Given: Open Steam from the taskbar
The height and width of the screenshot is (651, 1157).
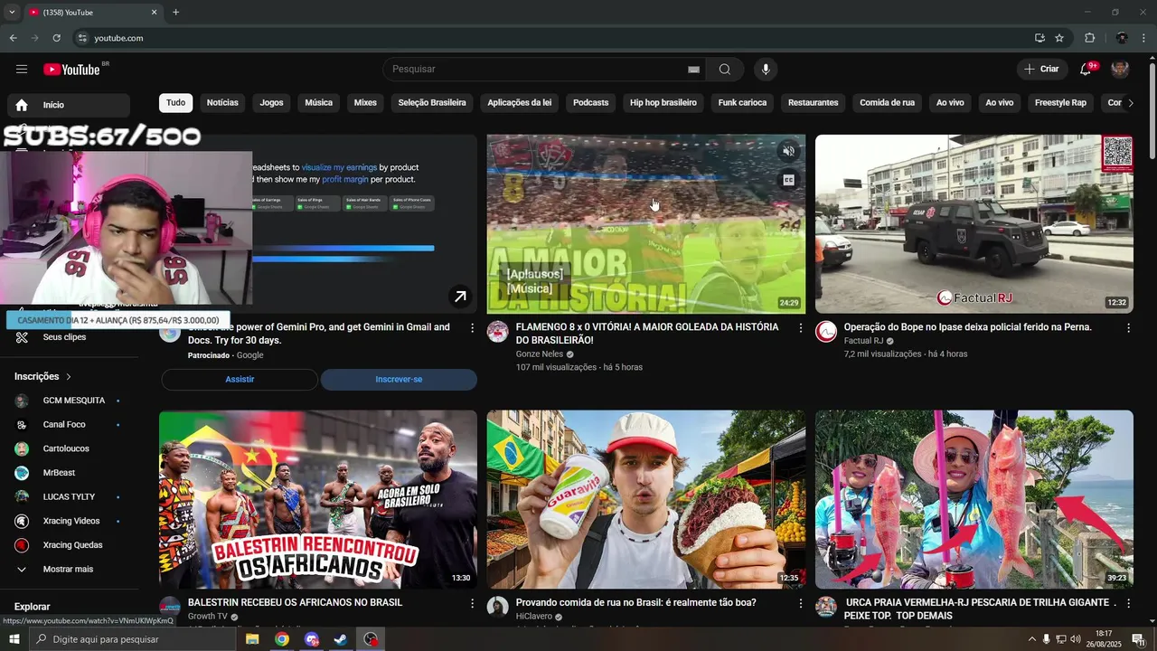Looking at the screenshot, I should (x=340, y=639).
